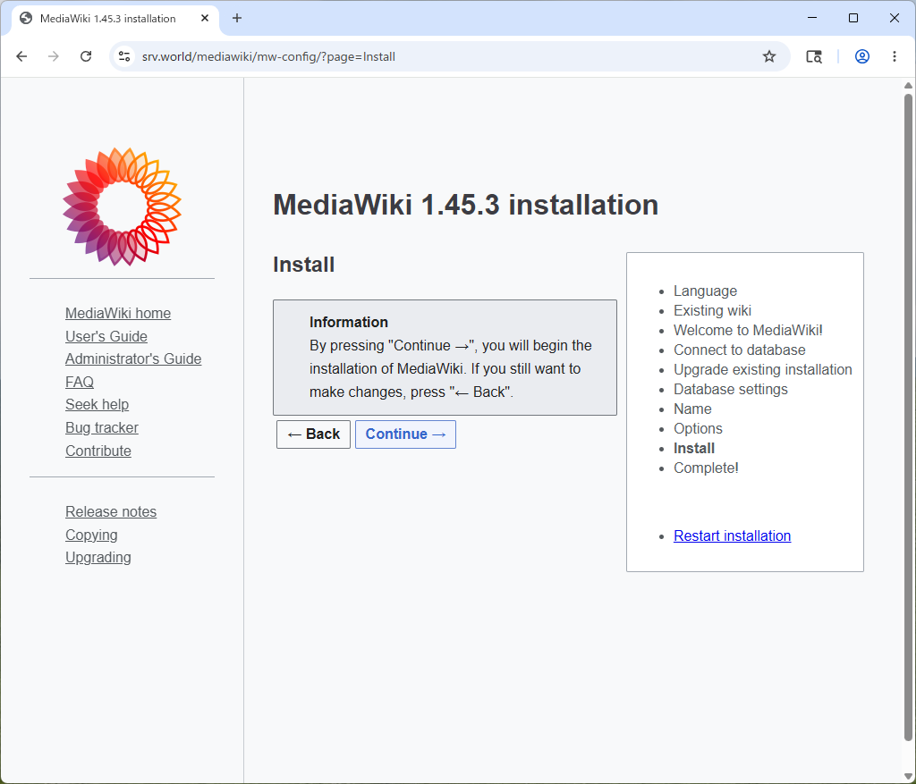The height and width of the screenshot is (784, 916).
Task: Bookmark this page with the star icon
Action: pos(768,56)
